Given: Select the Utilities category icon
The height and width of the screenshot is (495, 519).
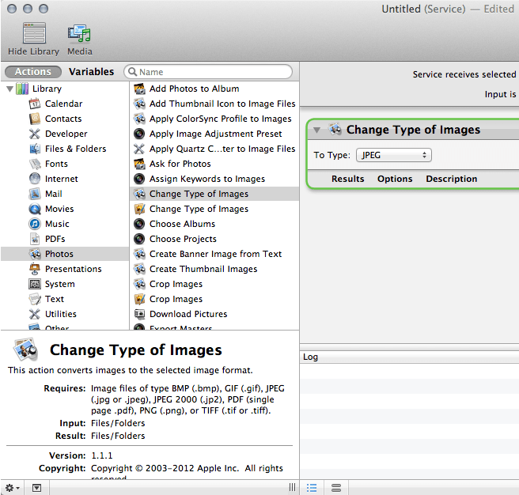Looking at the screenshot, I should (35, 314).
